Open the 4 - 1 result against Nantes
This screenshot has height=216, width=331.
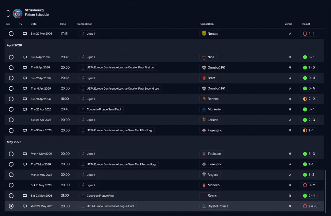(309, 34)
